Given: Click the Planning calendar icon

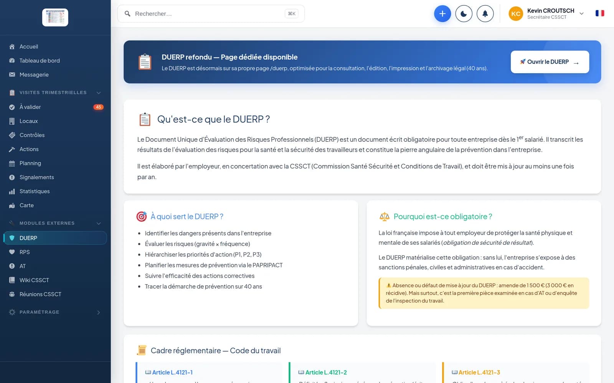Looking at the screenshot, I should [x=12, y=163].
